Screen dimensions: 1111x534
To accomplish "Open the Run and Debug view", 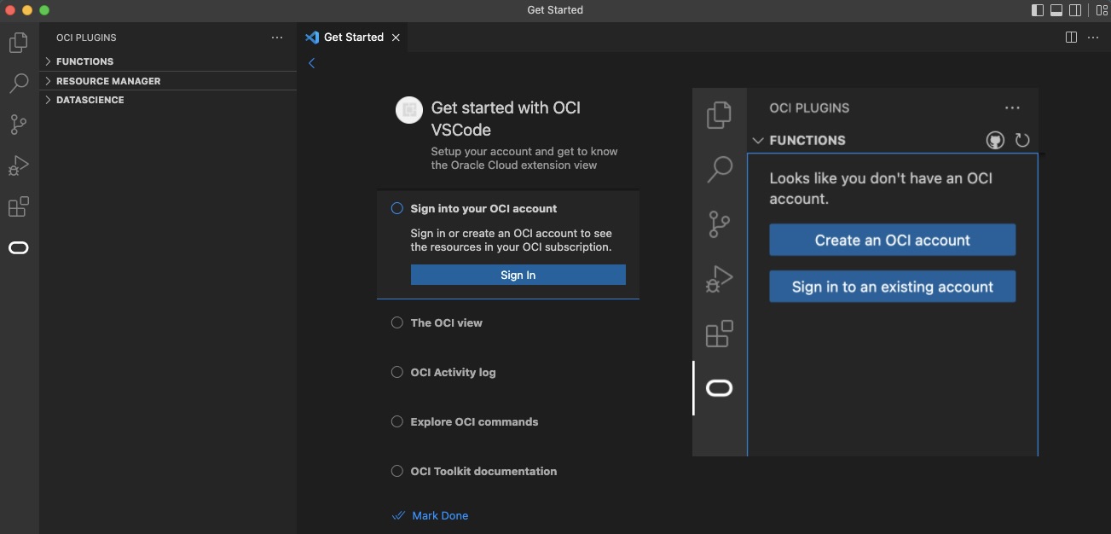I will pyautogui.click(x=18, y=165).
